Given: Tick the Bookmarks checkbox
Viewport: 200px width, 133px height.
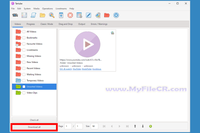Looking at the screenshot, I should [24, 38].
